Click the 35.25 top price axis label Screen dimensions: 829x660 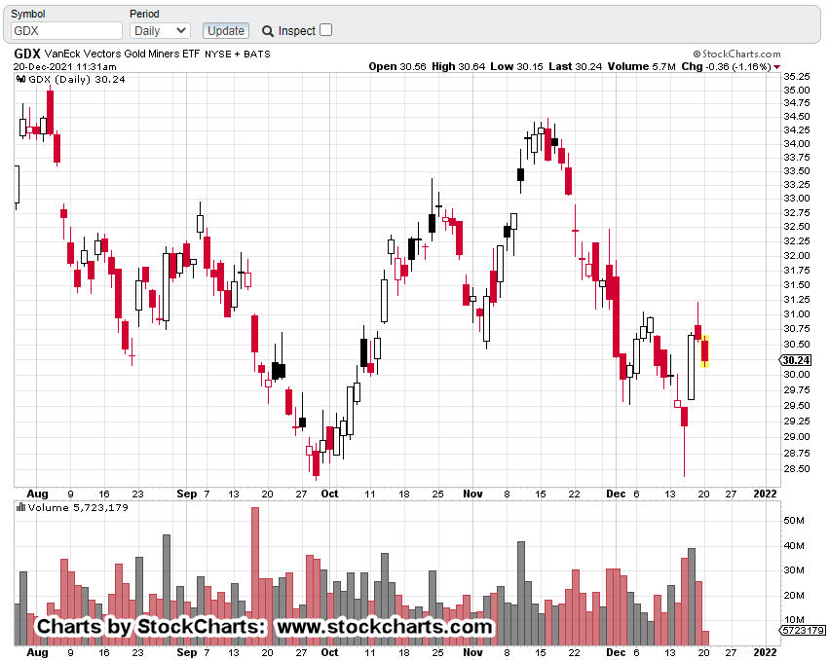point(797,76)
